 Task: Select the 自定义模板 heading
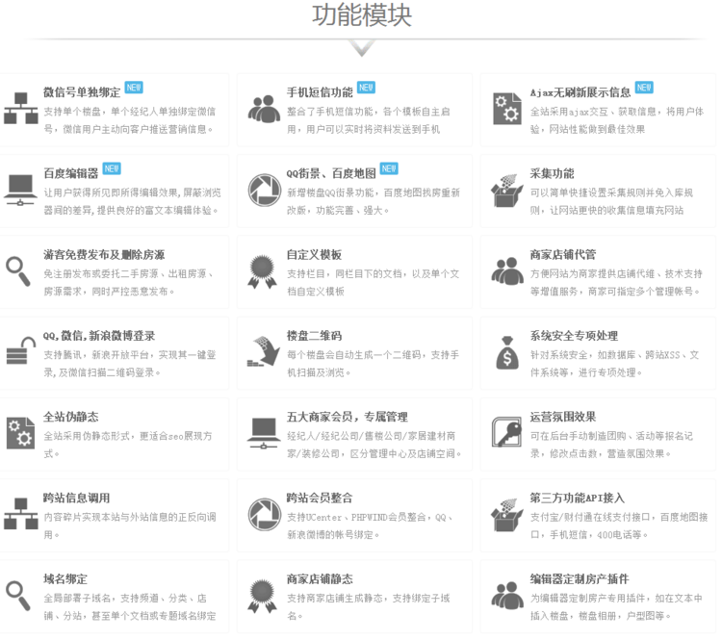314,255
